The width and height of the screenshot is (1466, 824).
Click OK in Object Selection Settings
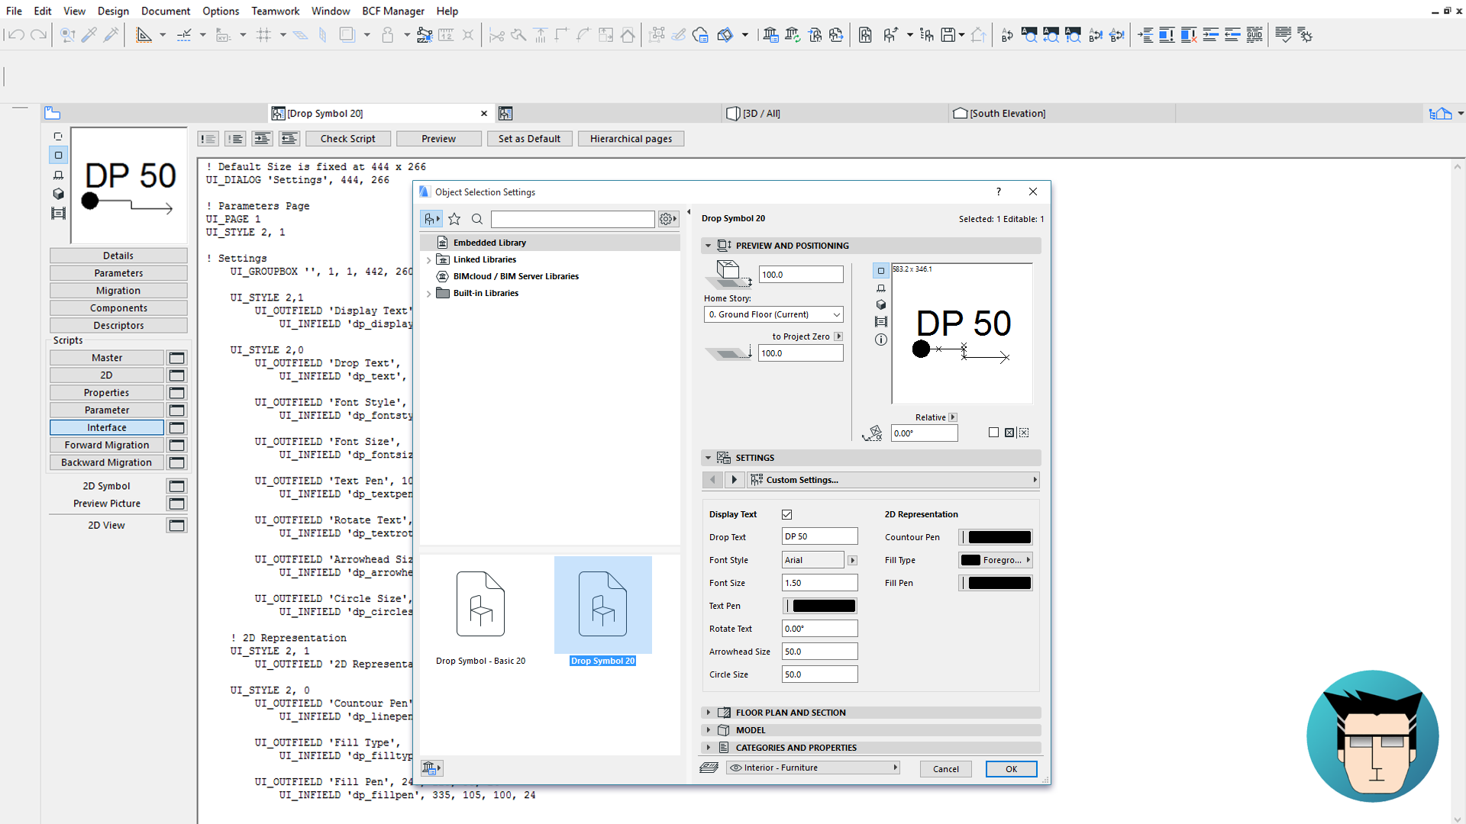tap(1011, 769)
